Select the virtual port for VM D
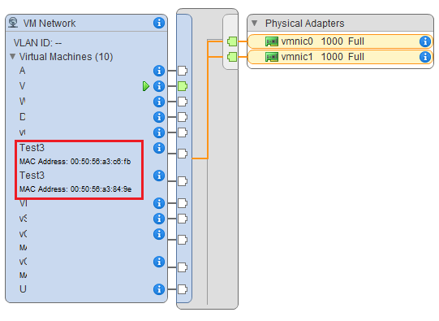This screenshot has width=439, height=321. tap(183, 117)
